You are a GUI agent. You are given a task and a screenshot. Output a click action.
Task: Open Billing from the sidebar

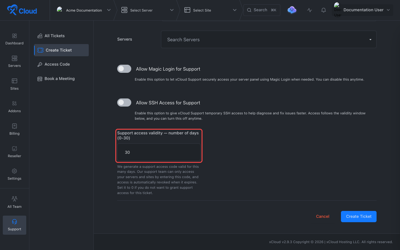14,129
